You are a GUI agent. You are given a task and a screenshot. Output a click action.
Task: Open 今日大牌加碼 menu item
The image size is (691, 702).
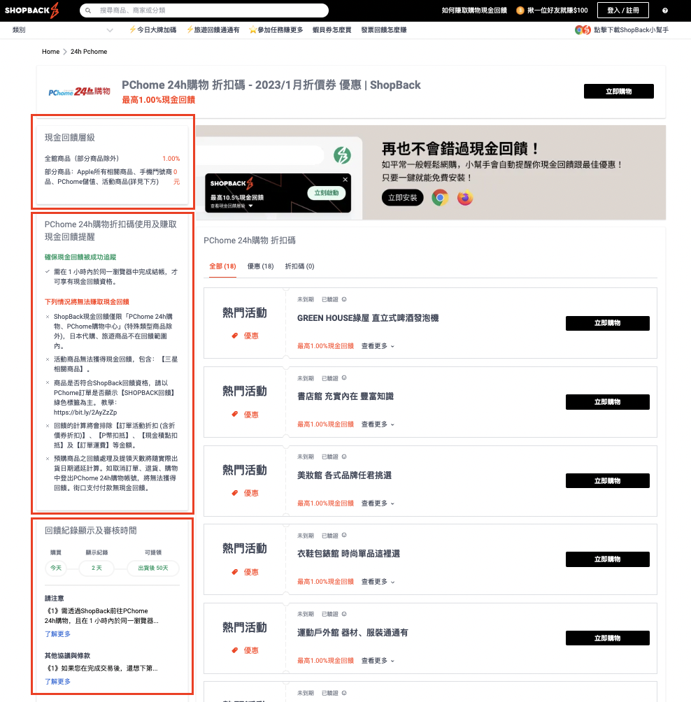pyautogui.click(x=152, y=30)
